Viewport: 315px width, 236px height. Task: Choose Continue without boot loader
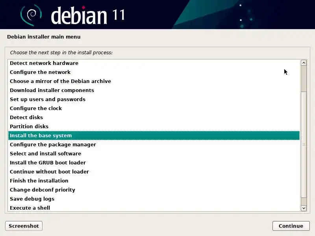tap(154, 171)
